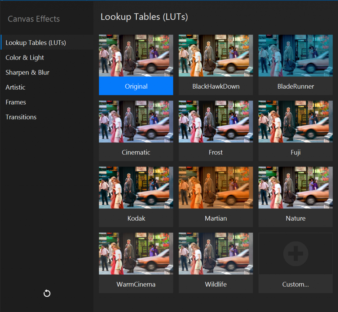Open the Artistic effects category
This screenshot has height=312, width=338.
coord(47,87)
